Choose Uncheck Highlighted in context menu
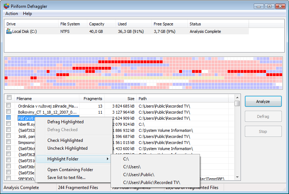This screenshot has height=194, width=289. point(67,148)
